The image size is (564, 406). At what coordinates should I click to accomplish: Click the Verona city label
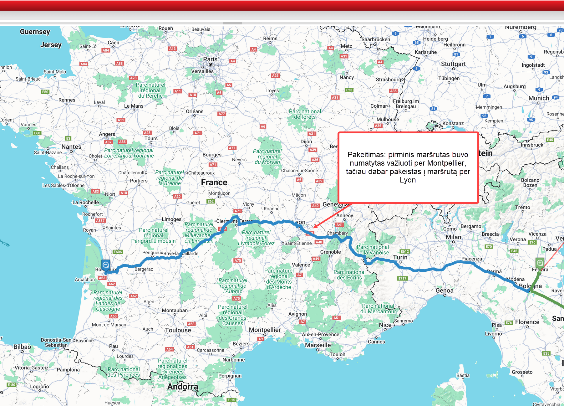click(x=518, y=239)
